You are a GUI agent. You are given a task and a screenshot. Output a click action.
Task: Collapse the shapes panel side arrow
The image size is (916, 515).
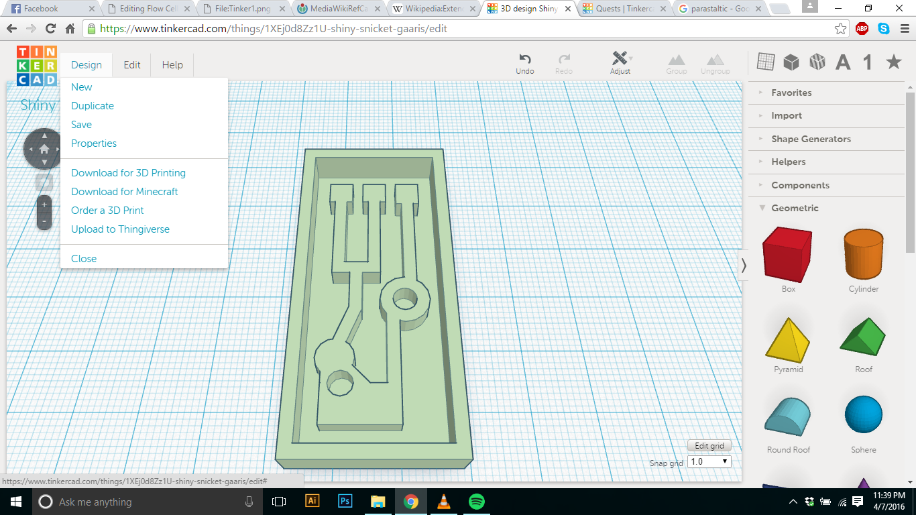743,265
